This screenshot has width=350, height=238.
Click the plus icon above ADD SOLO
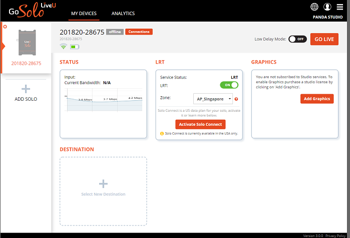[26, 89]
